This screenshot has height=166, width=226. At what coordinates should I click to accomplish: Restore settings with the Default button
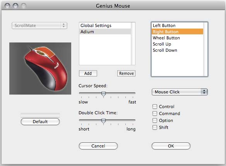[x=40, y=122]
